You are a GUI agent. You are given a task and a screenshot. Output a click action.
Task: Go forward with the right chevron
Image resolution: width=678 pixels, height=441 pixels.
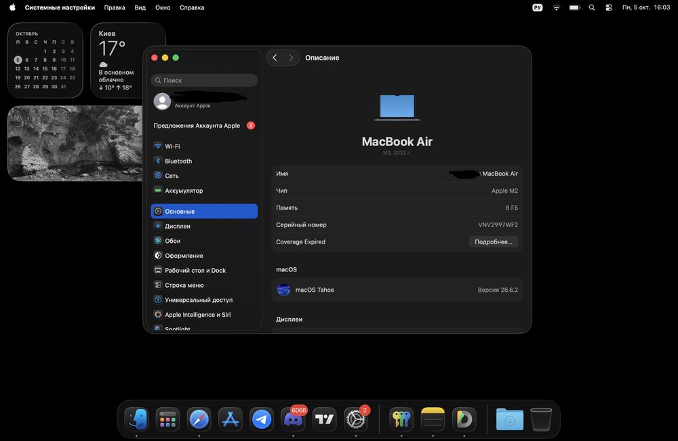(291, 58)
